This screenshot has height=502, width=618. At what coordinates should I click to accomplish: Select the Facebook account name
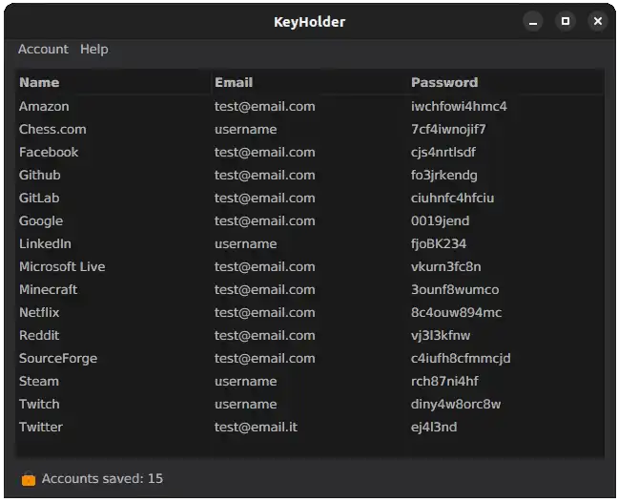[49, 152]
